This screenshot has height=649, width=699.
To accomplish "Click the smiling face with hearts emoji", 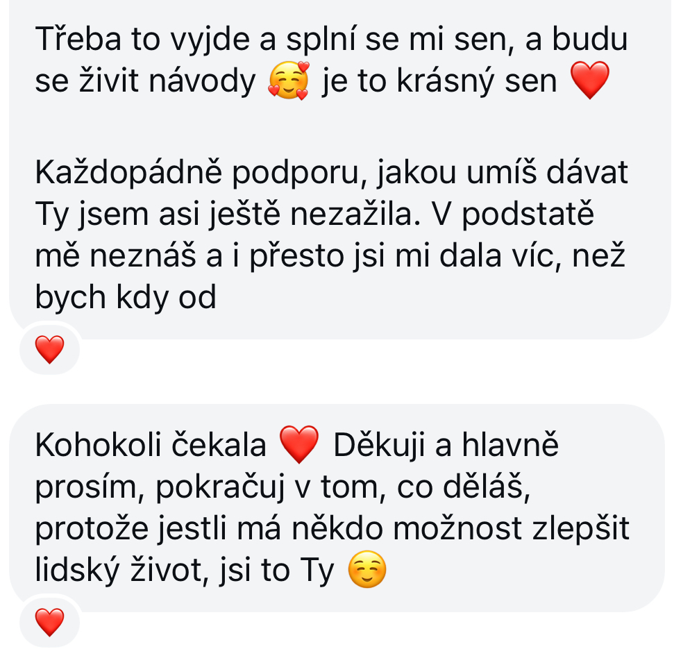I will (289, 81).
